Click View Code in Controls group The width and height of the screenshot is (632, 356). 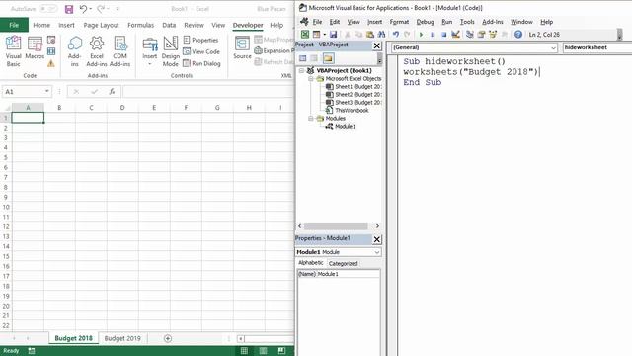(201, 51)
